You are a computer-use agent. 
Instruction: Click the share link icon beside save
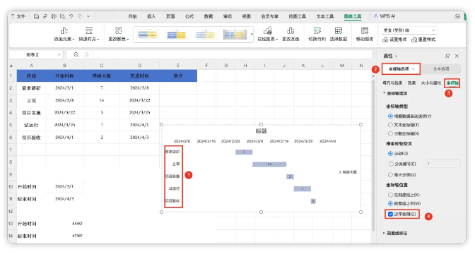[45, 16]
